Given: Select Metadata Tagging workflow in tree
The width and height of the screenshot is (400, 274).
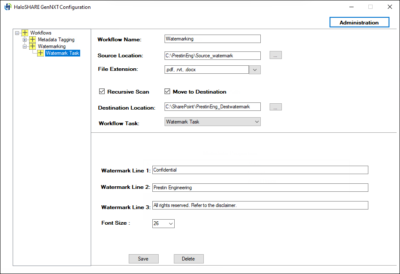Looking at the screenshot, I should (56, 40).
